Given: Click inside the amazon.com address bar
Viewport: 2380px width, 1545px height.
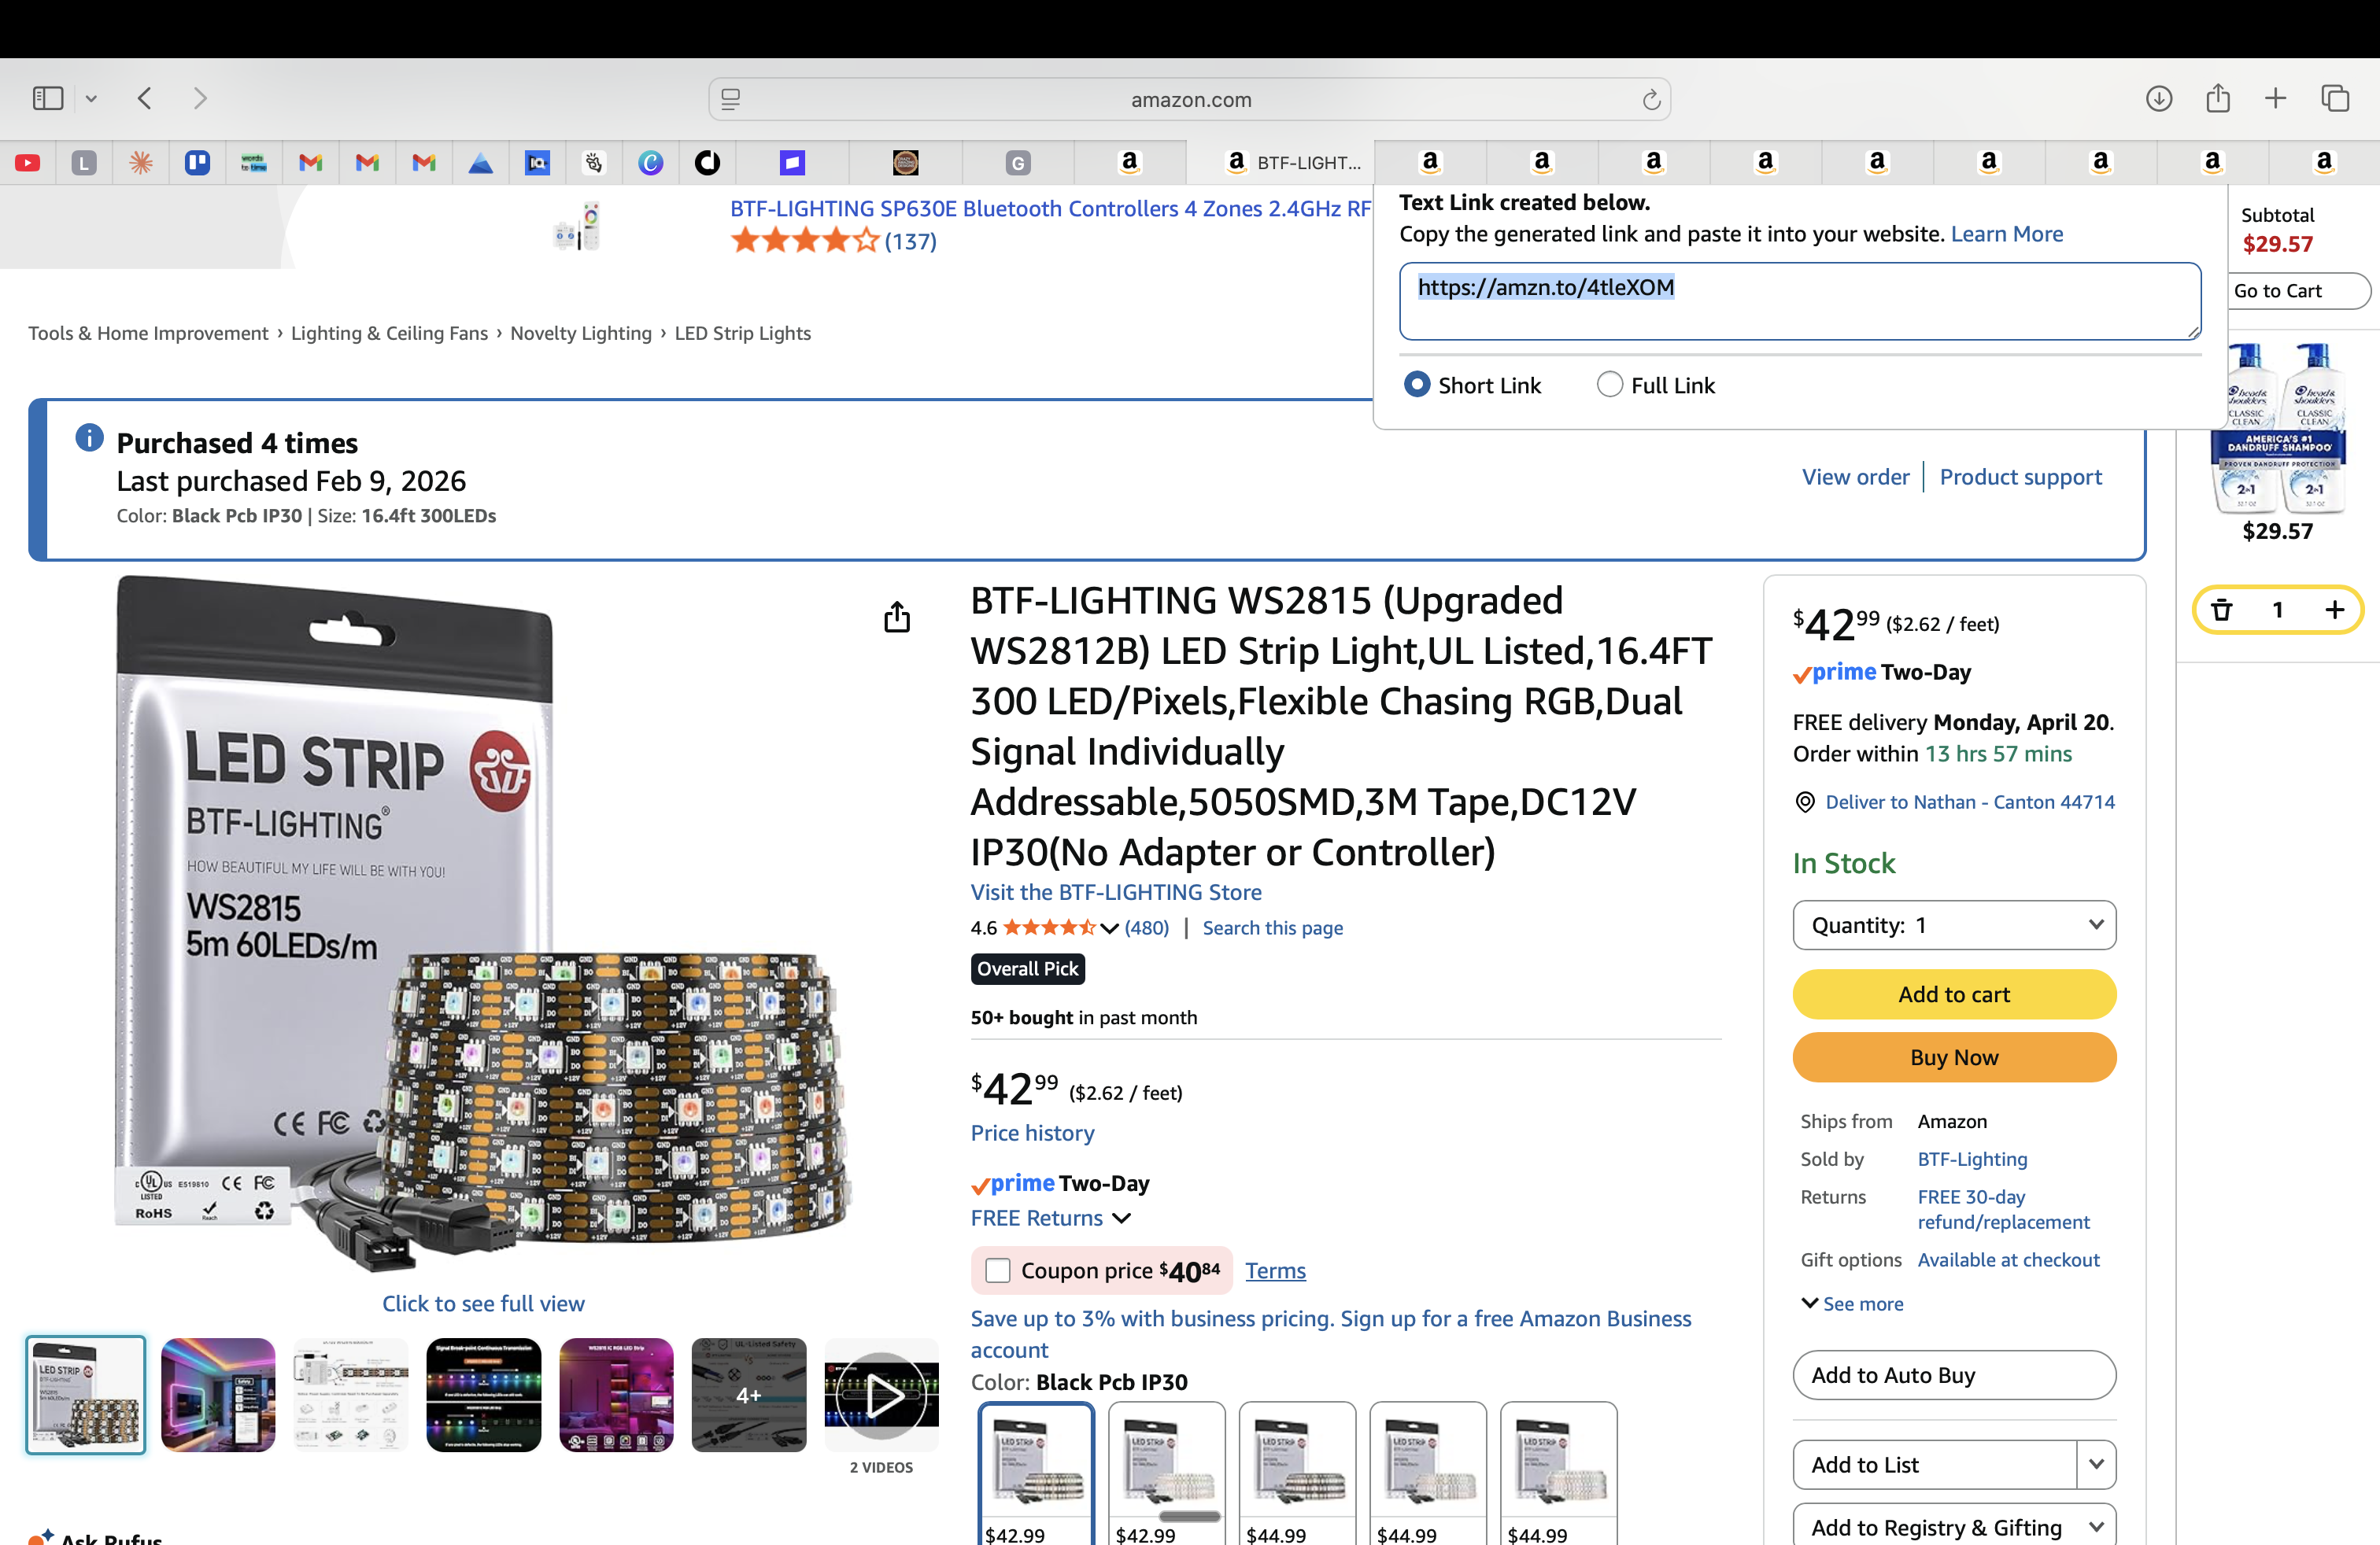Looking at the screenshot, I should [x=1190, y=99].
